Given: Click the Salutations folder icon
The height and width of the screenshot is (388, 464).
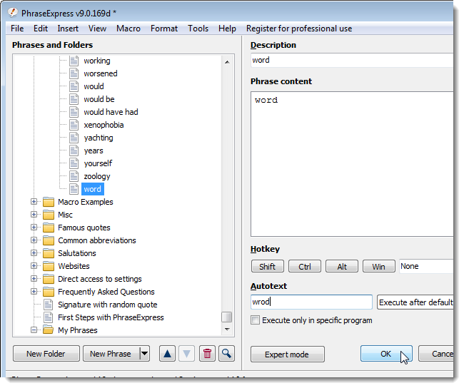Looking at the screenshot, I should coord(49,253).
